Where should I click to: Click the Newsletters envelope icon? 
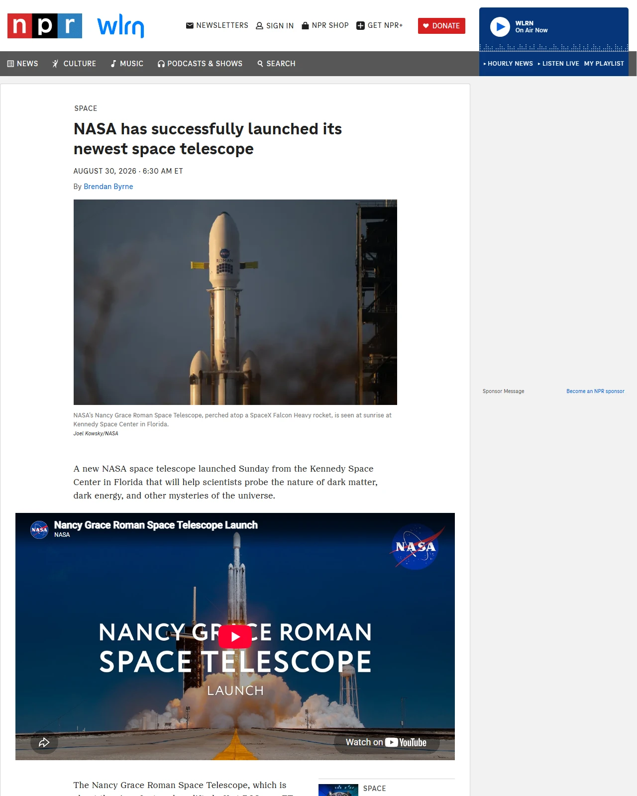pos(190,25)
